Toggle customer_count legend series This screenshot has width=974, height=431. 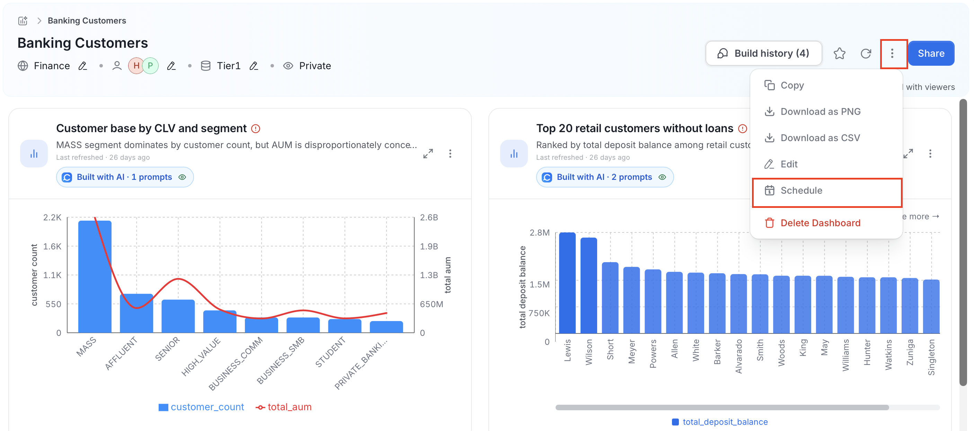coord(201,407)
